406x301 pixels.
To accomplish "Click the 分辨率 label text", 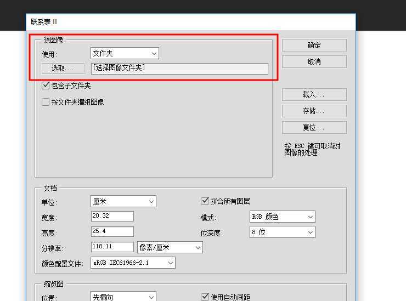I will coord(53,248).
